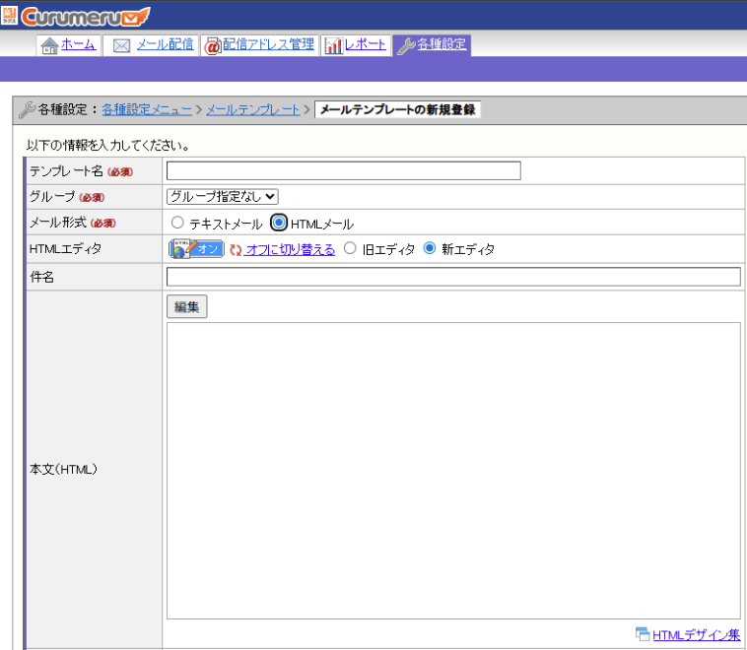
Task: Click the home house icon
Action: pyautogui.click(x=49, y=45)
